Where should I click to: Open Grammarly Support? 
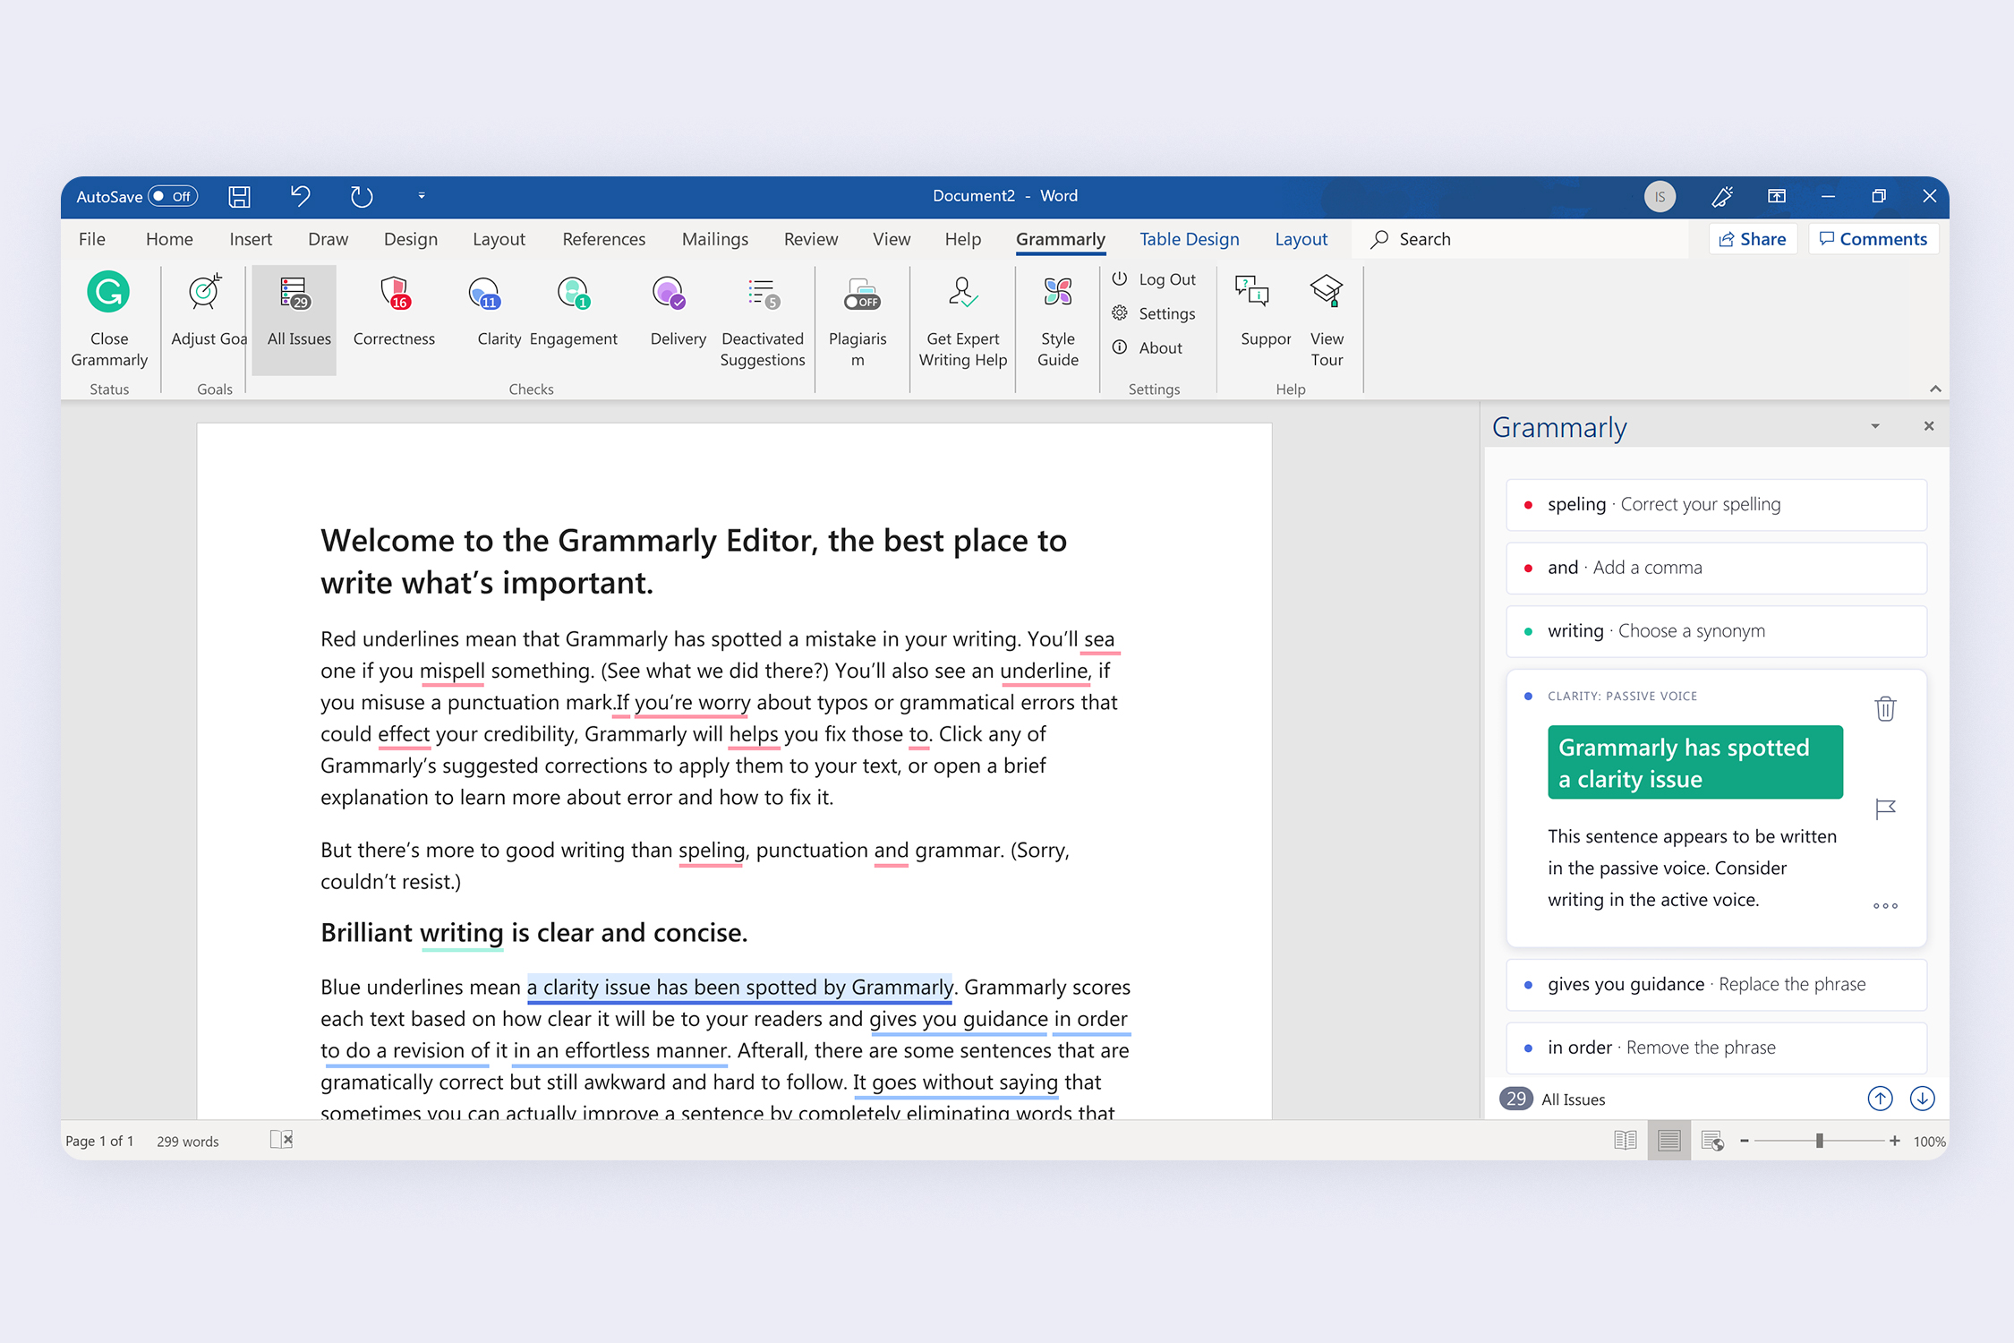1266,311
